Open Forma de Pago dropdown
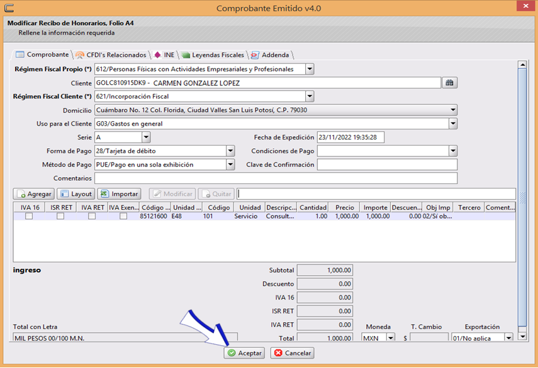Viewport: 538px width, 368px height. click(230, 151)
